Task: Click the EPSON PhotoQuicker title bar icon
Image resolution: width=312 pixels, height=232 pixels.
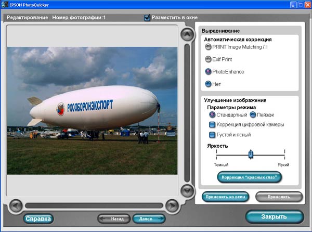Action: pos(5,4)
